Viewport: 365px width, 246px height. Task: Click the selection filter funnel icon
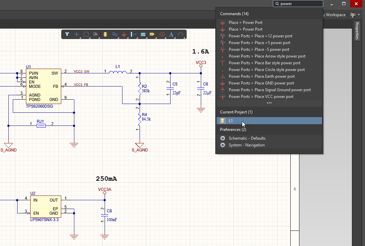[x=67, y=34]
